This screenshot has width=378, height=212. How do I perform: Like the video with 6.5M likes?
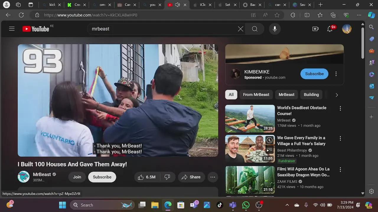pos(147,177)
